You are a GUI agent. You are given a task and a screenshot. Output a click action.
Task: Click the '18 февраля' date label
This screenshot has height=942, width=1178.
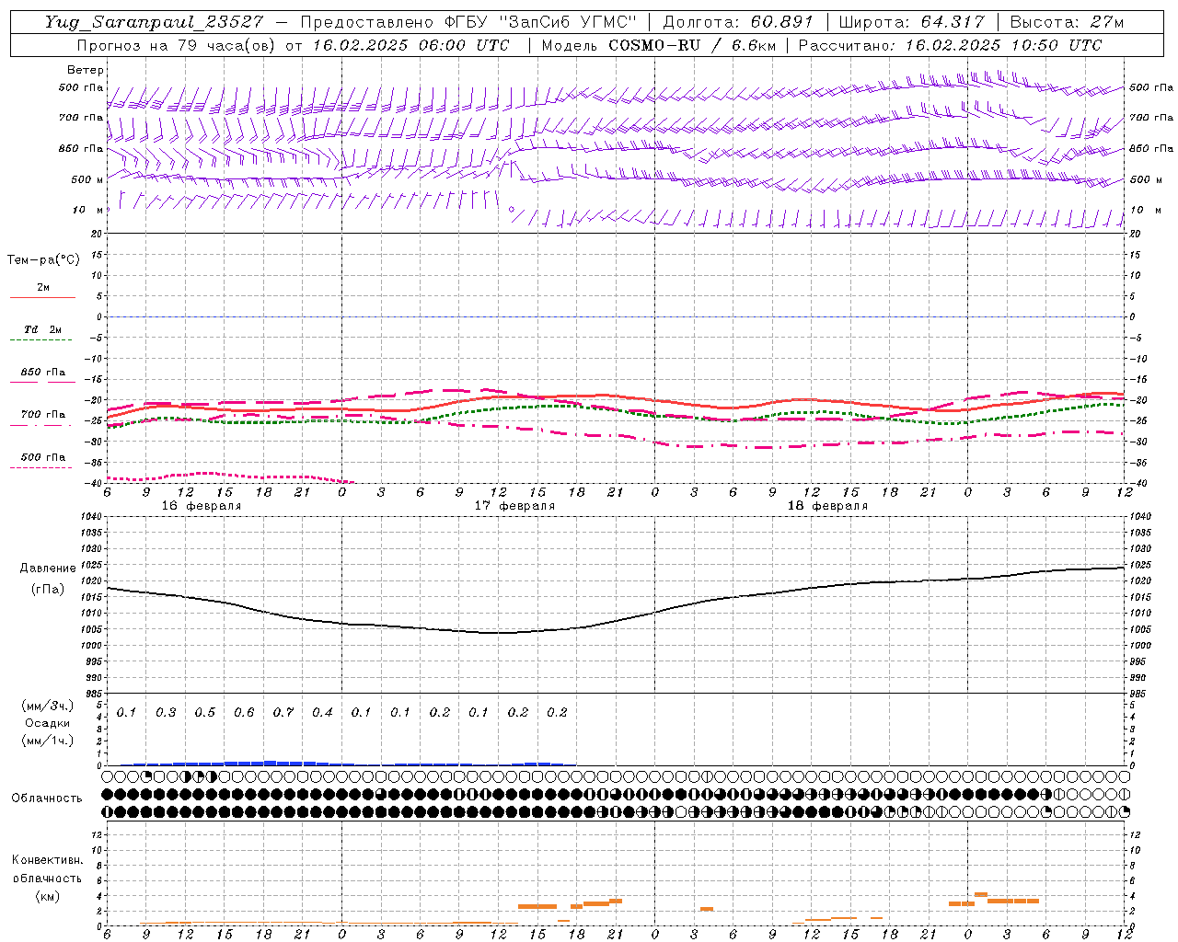[827, 506]
